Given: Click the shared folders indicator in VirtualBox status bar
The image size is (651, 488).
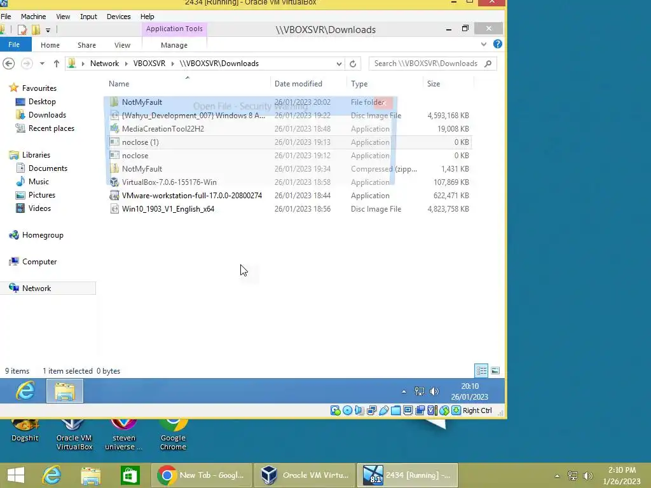Looking at the screenshot, I should [395, 410].
